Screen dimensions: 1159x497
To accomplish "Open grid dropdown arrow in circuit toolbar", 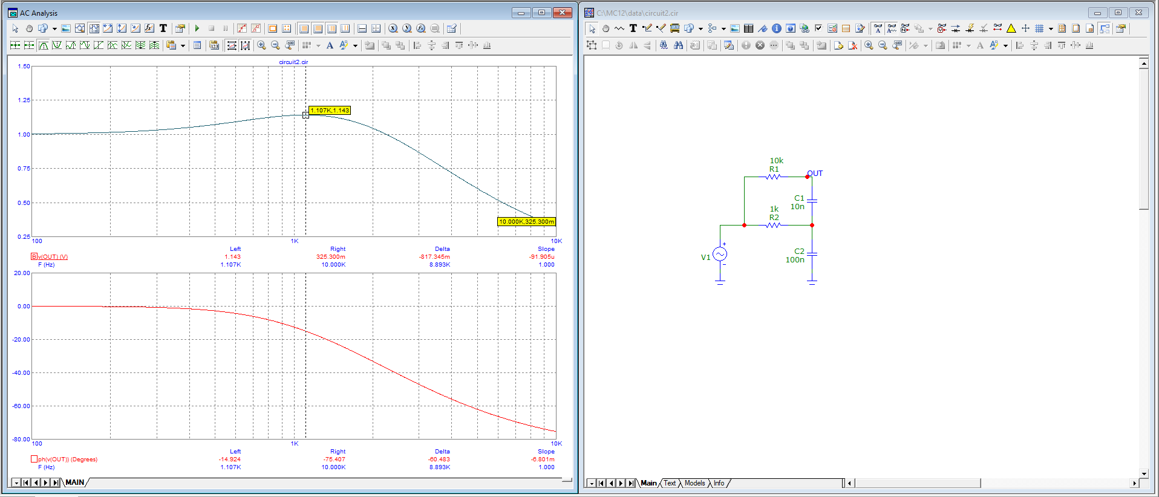I will click(1051, 28).
